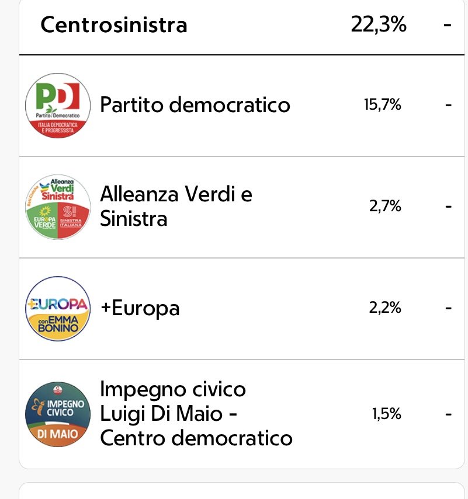Screen dimensions: 468x499
Task: Click the 2,2% +Europa result
Action: point(385,308)
